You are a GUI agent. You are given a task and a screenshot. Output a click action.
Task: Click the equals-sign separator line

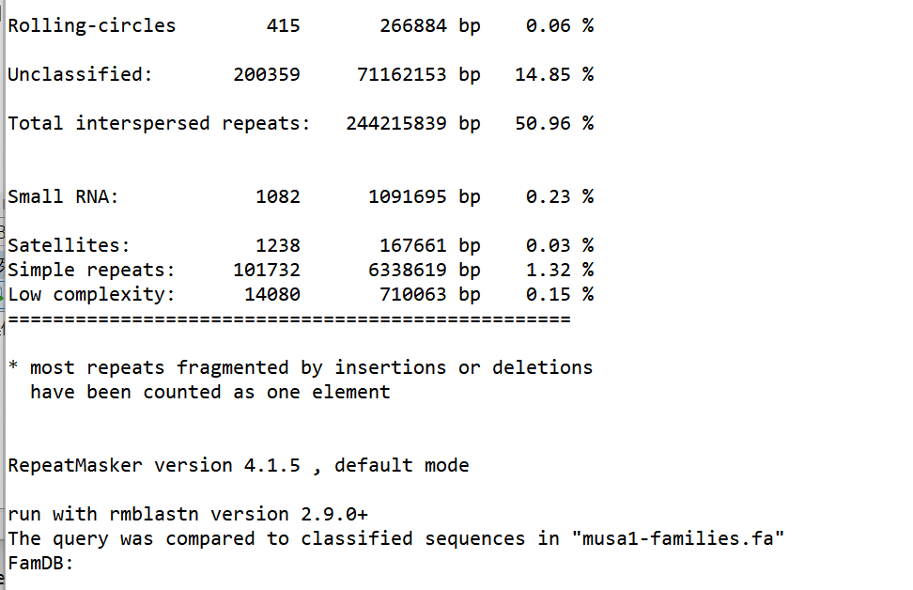click(x=288, y=319)
